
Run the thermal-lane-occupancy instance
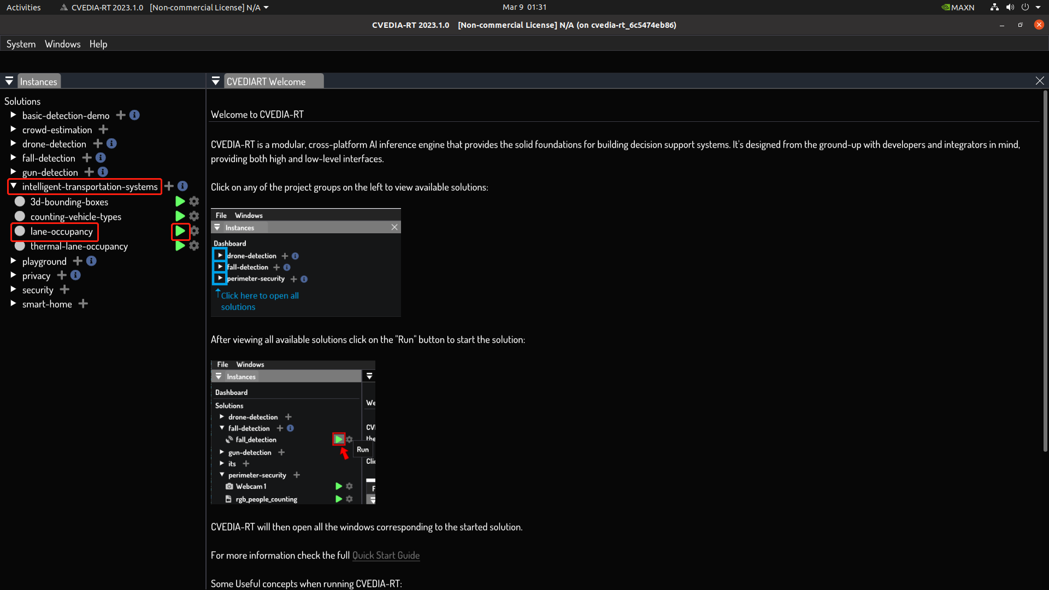tap(180, 246)
